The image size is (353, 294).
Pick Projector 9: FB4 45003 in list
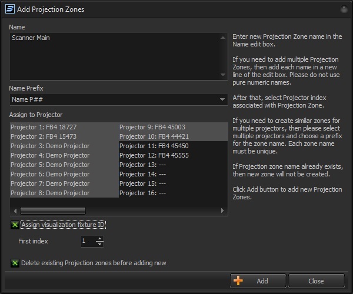point(152,127)
